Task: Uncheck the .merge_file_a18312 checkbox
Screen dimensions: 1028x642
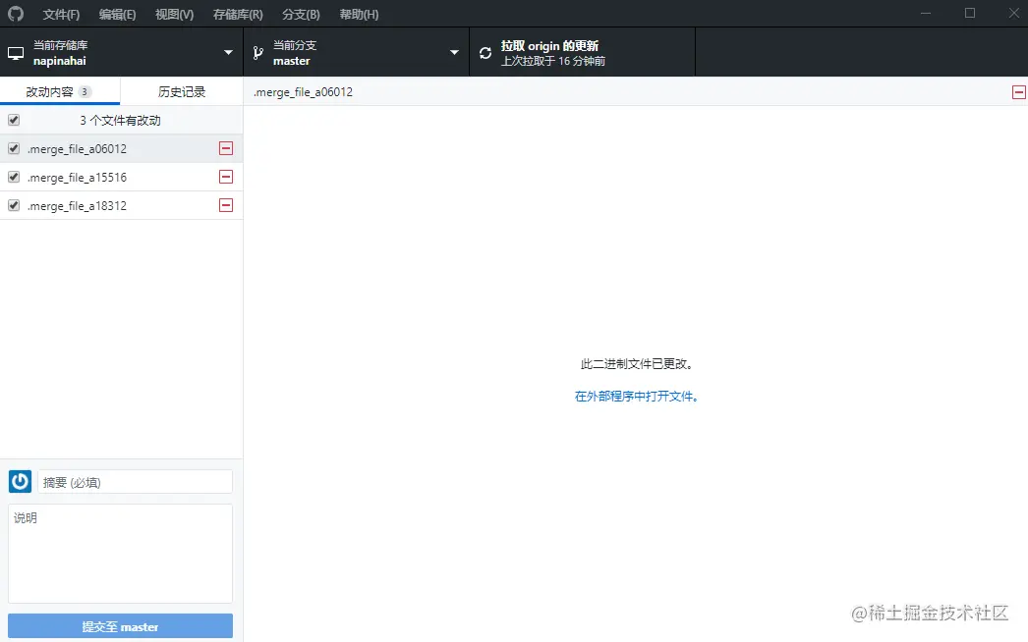Action: [x=14, y=206]
